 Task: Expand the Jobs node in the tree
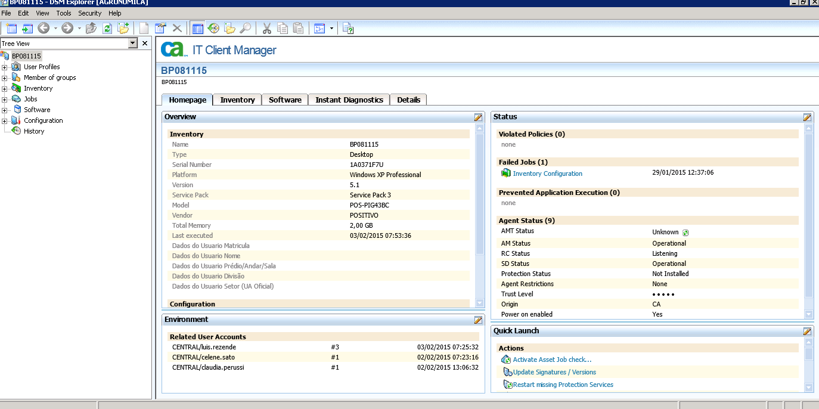point(5,98)
